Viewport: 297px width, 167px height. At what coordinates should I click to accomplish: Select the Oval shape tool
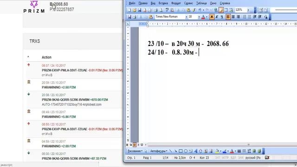point(186,151)
